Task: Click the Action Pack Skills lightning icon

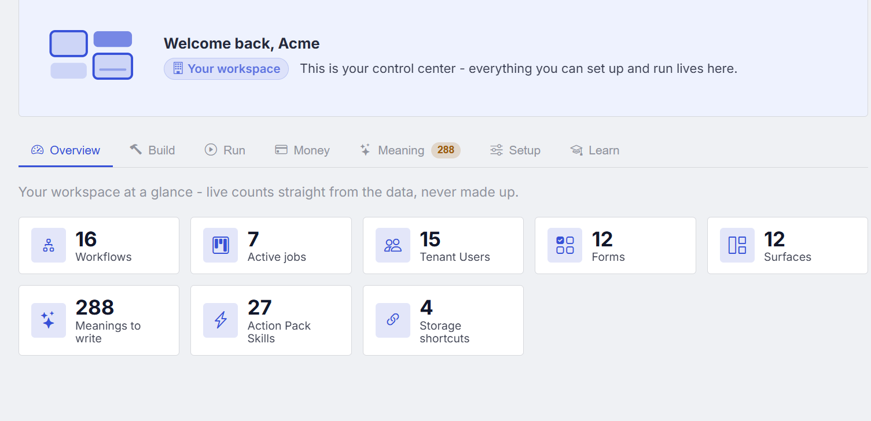Action: tap(220, 320)
